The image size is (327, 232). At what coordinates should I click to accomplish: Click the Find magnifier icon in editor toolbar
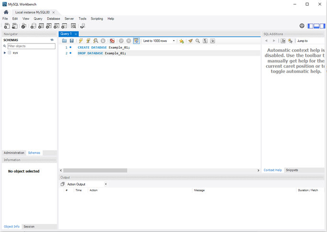(197, 41)
